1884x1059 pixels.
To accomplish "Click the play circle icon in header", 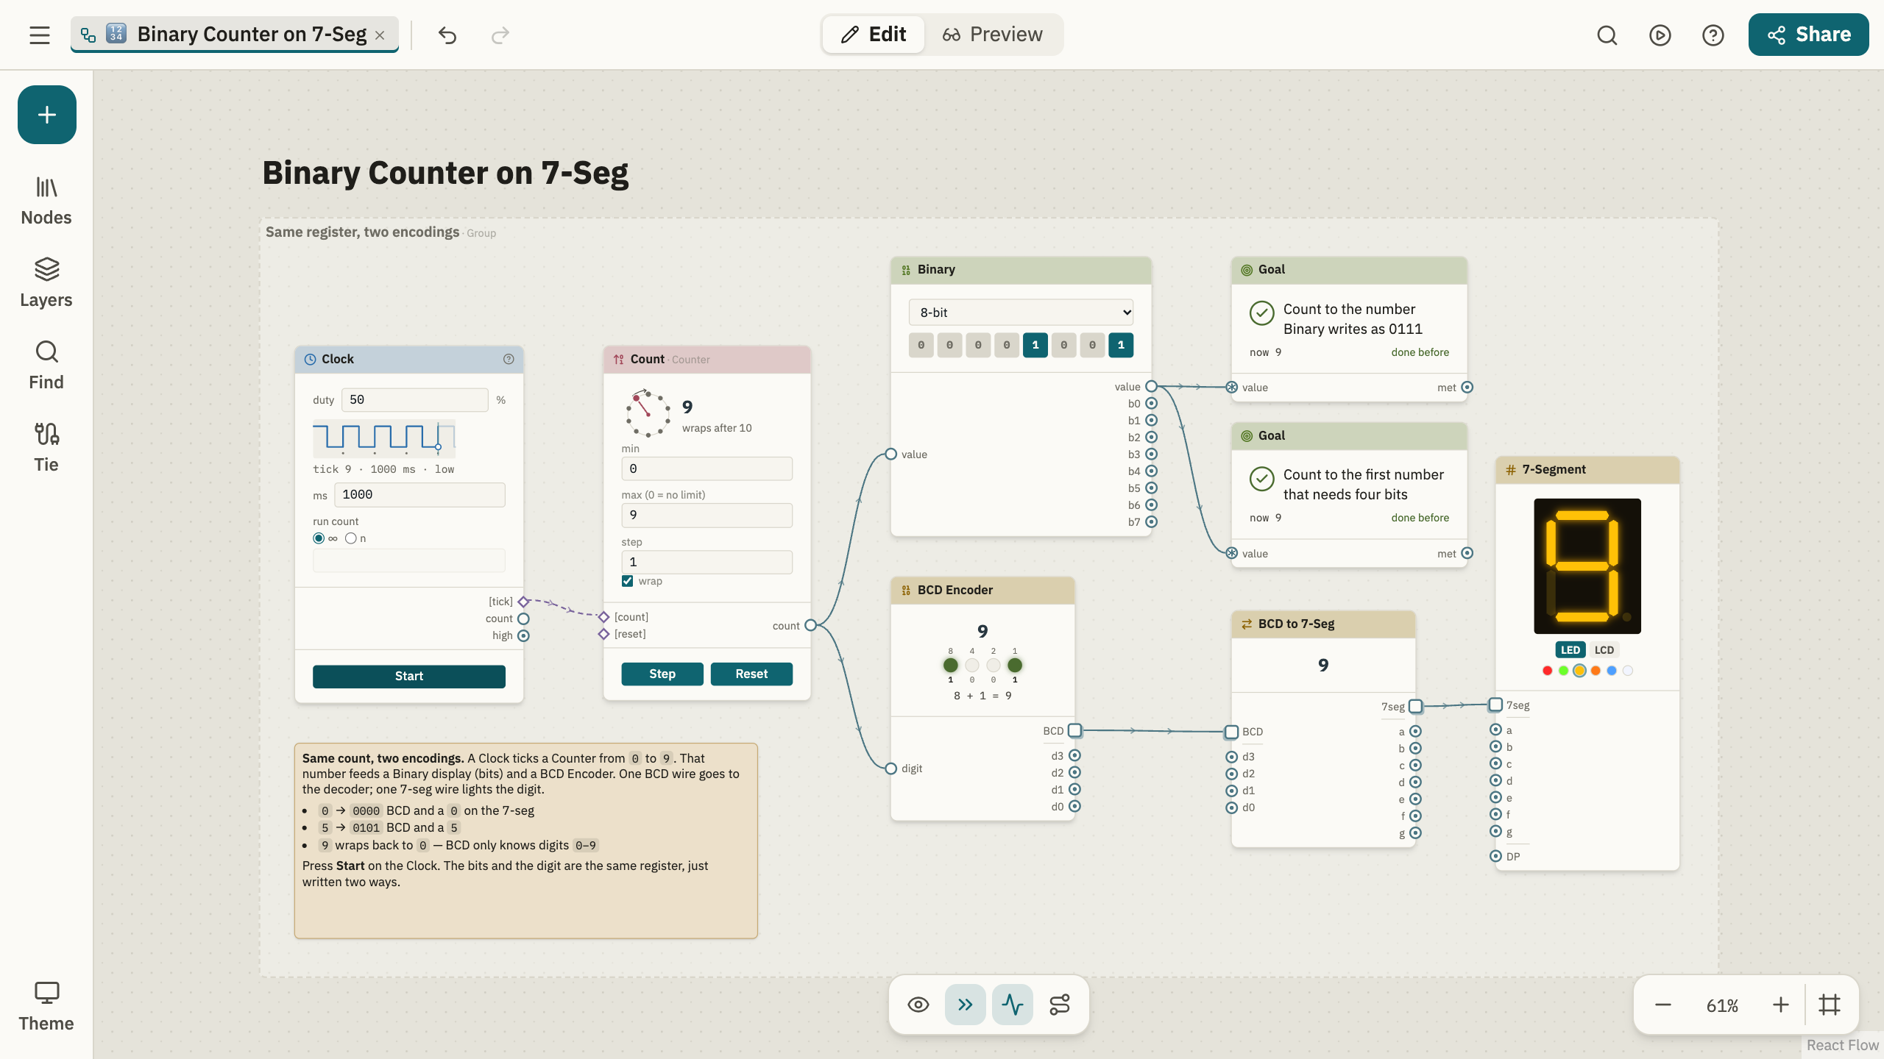I will [1660, 35].
